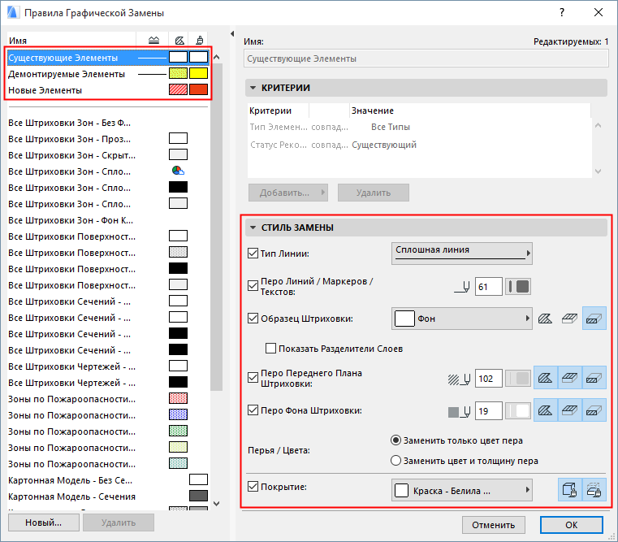Toggle cut fills icon in Перо Фона Штриховки row
The height and width of the screenshot is (542, 618).
point(594,410)
